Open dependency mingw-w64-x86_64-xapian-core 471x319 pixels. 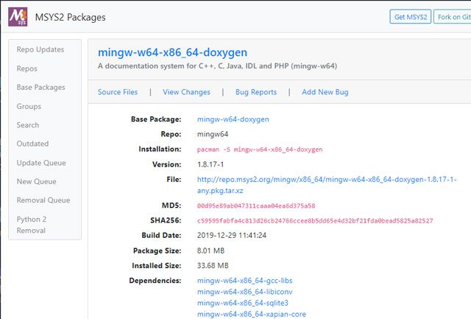[x=252, y=314]
